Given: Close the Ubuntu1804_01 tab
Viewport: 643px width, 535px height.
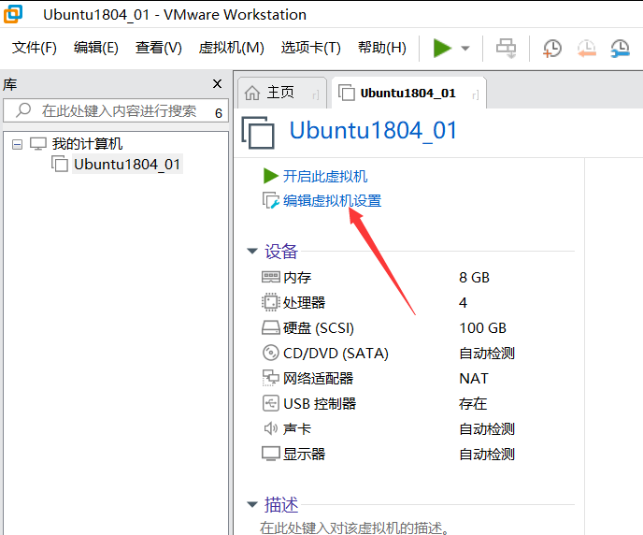Looking at the screenshot, I should pyautogui.click(x=476, y=95).
